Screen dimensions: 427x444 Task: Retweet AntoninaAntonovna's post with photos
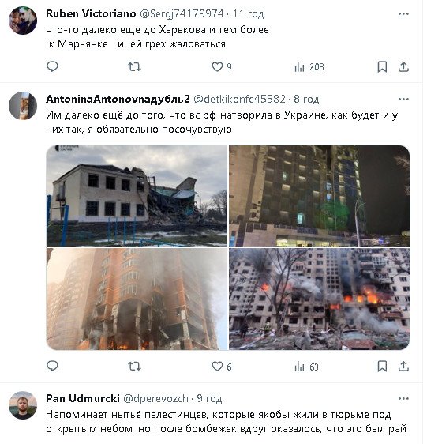tap(134, 367)
